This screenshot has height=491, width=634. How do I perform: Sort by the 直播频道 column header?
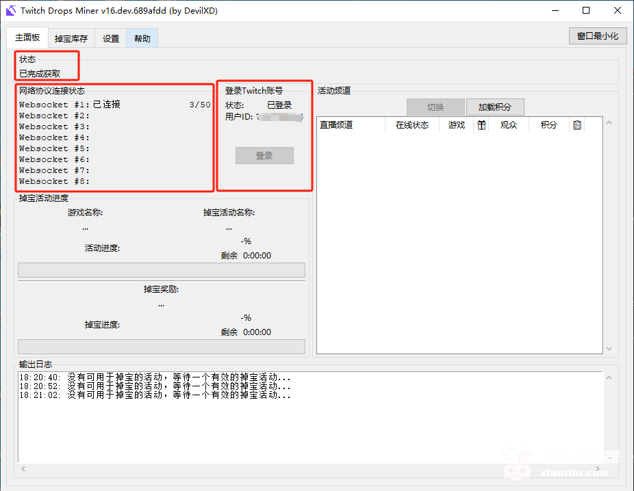(351, 125)
